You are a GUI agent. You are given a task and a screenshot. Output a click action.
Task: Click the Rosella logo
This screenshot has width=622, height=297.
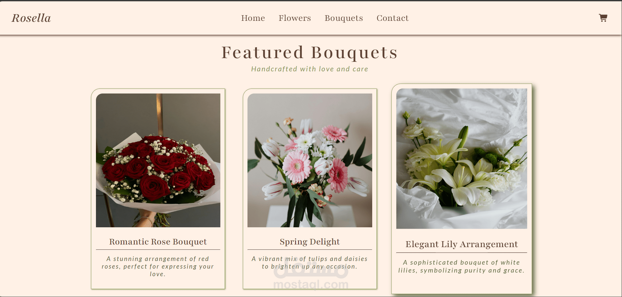click(31, 18)
